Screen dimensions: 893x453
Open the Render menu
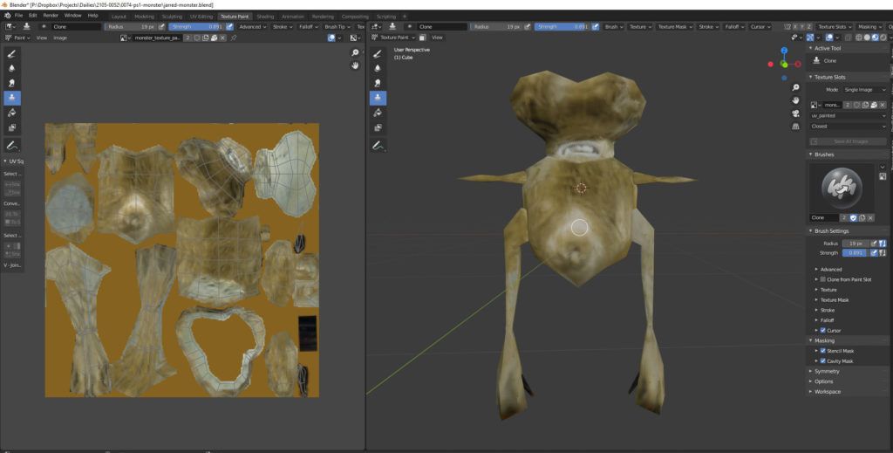pyautogui.click(x=51, y=16)
